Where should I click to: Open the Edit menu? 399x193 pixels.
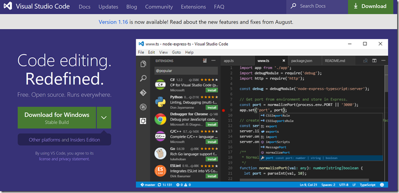tap(152, 53)
